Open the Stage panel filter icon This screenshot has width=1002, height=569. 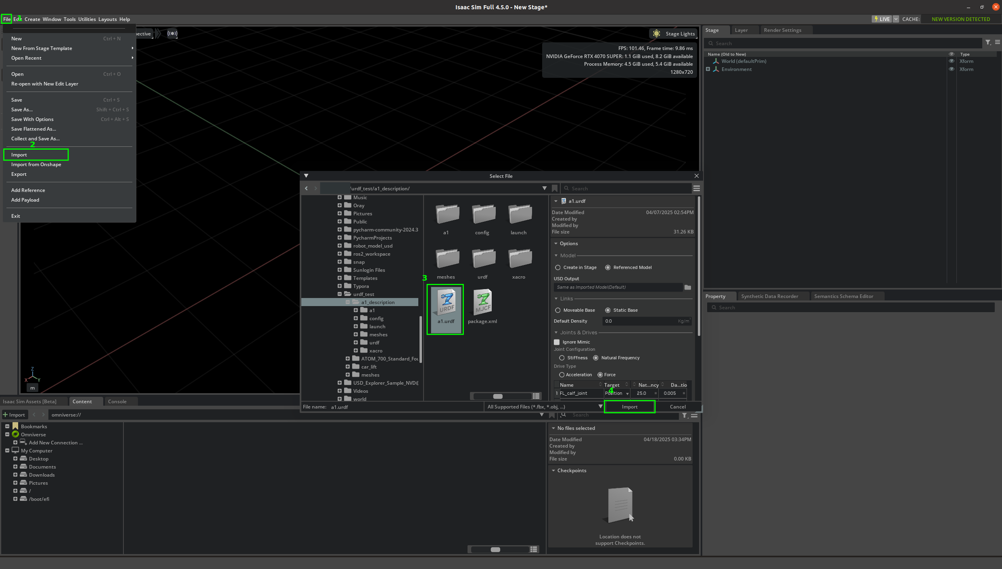coord(988,42)
